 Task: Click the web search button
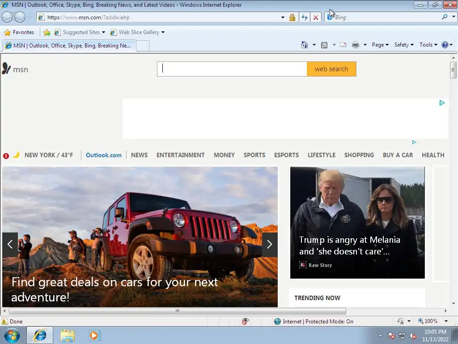point(331,69)
